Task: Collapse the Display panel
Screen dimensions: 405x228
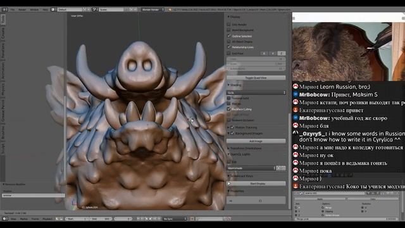Action: pos(228,17)
